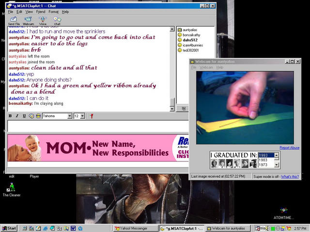Click the MOM New Name banner ad

(98, 148)
